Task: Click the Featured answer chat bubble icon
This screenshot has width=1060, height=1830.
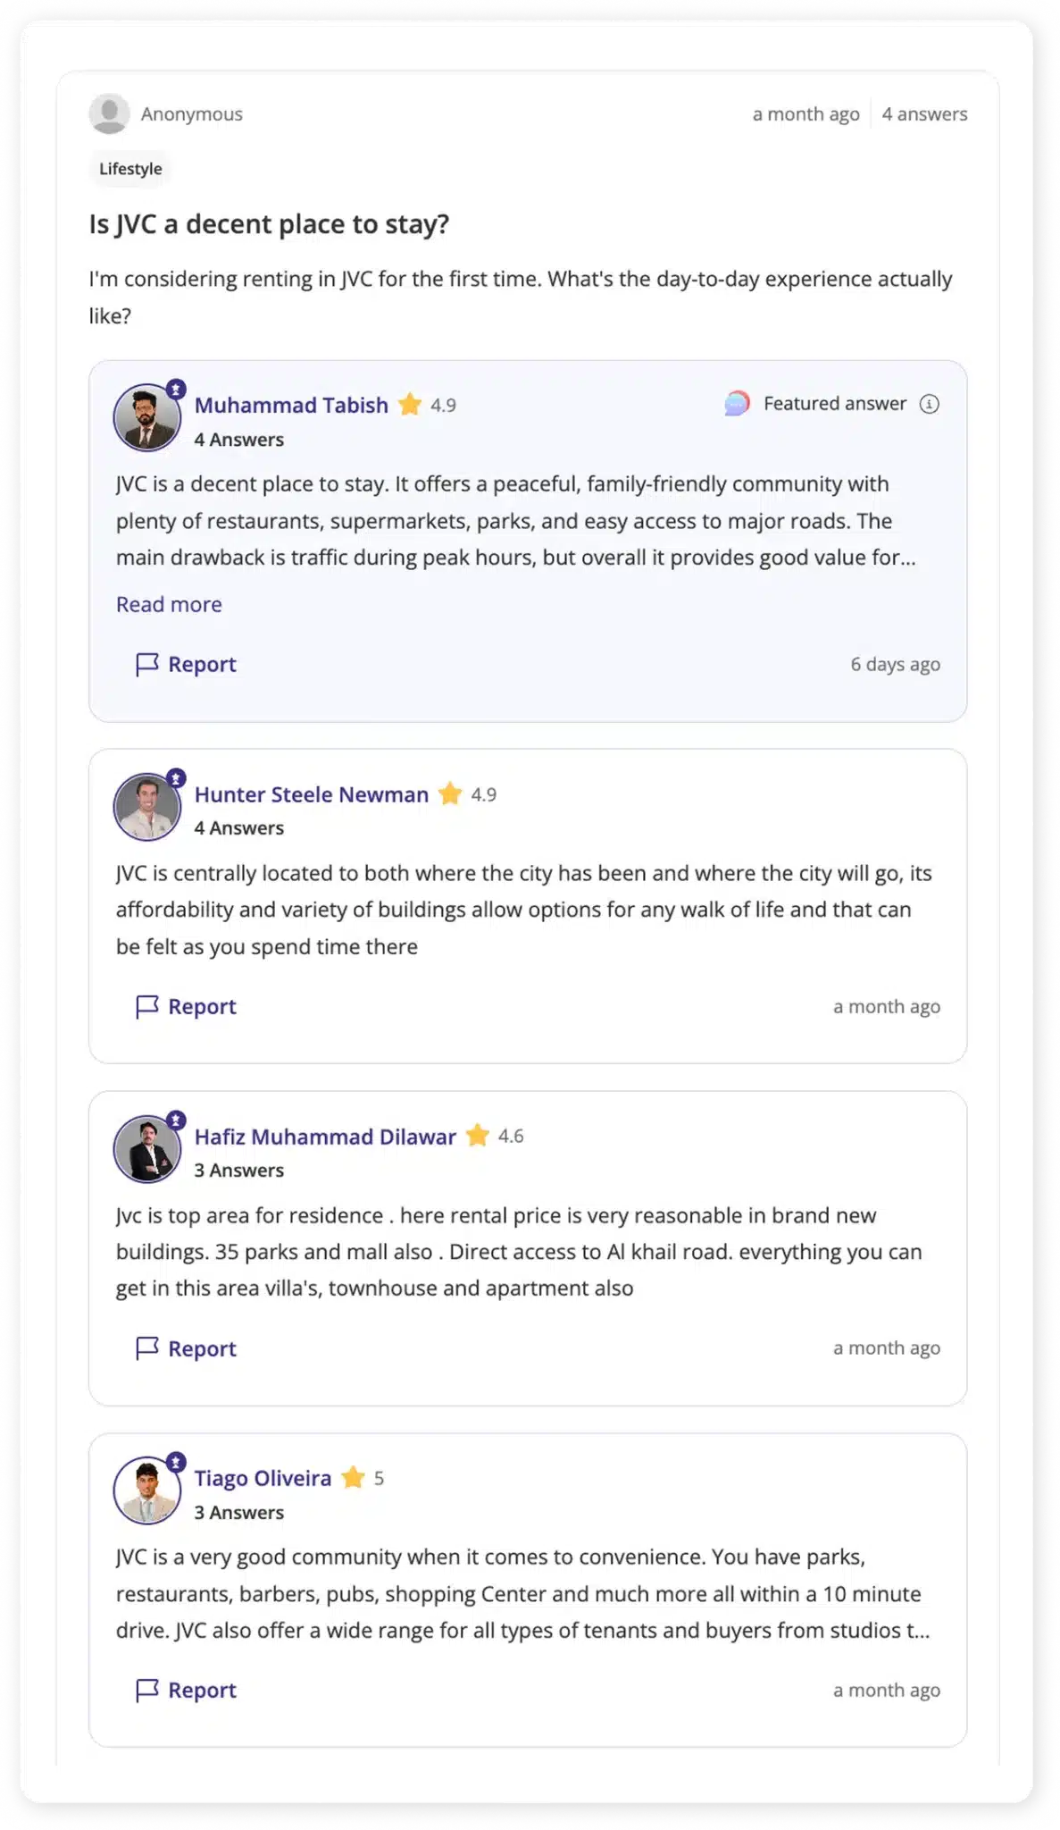Action: (737, 404)
